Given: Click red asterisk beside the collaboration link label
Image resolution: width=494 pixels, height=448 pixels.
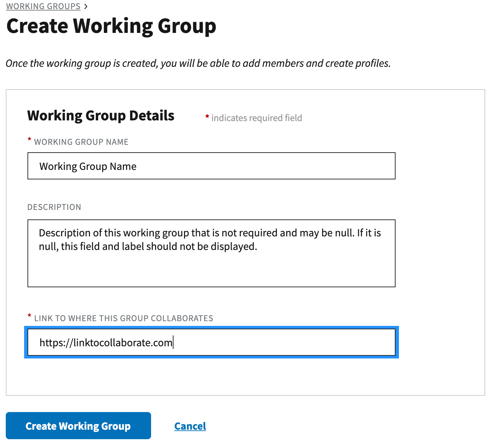Looking at the screenshot, I should (x=30, y=316).
